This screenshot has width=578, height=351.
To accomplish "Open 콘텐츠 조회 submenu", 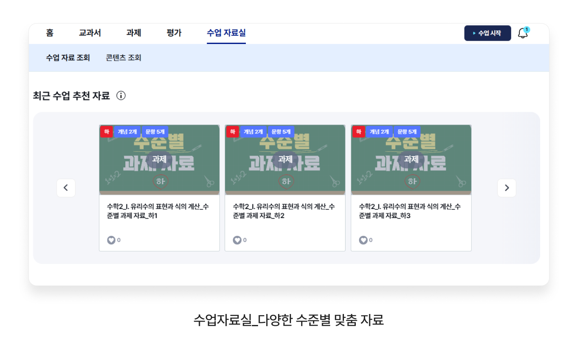I will 124,58.
